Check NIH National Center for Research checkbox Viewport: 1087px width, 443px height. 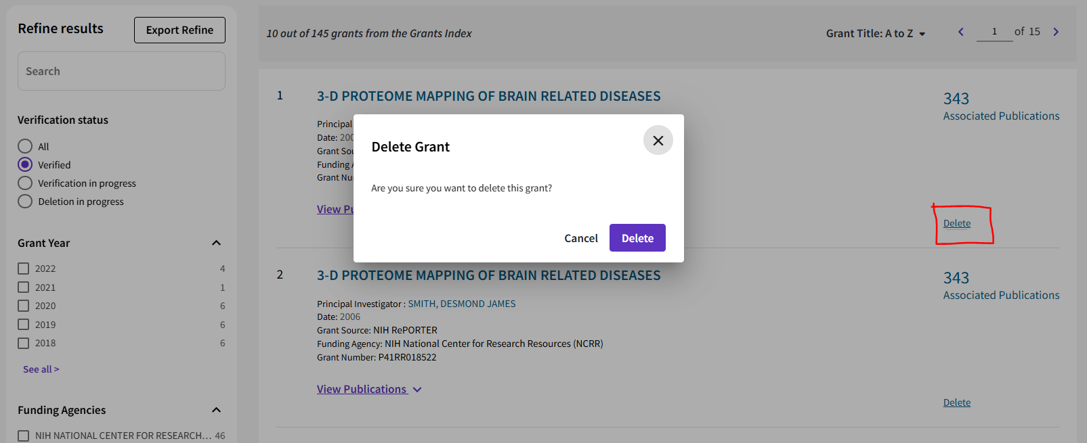click(24, 436)
